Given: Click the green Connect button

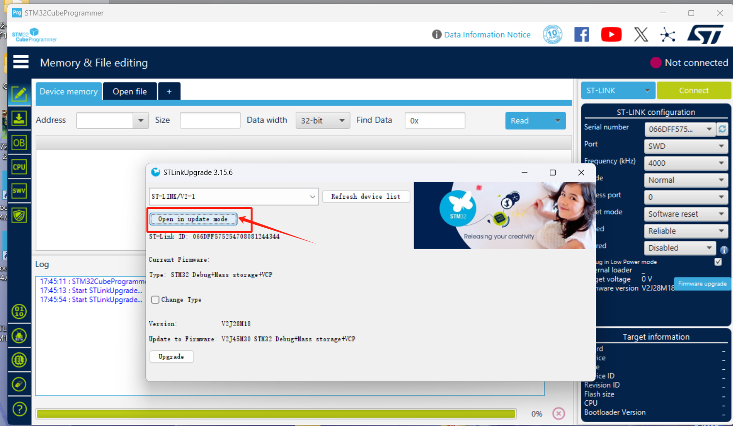Looking at the screenshot, I should (x=694, y=91).
